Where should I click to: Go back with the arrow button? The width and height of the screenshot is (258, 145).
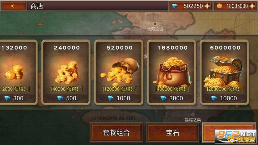[x=14, y=6]
